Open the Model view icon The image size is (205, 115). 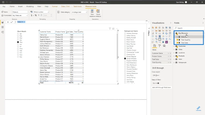tap(3, 32)
